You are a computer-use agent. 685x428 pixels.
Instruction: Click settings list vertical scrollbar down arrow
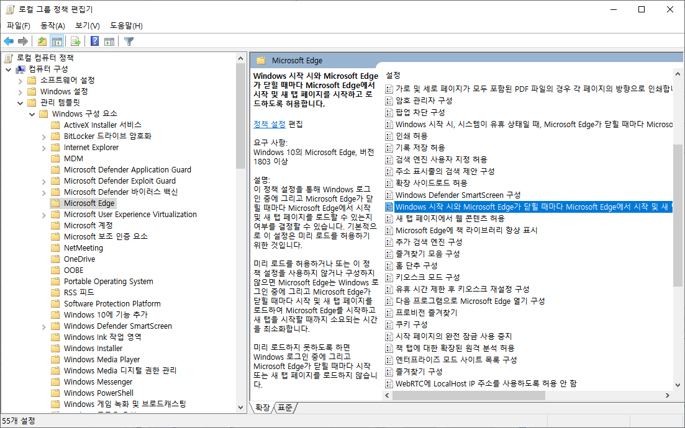(x=678, y=385)
